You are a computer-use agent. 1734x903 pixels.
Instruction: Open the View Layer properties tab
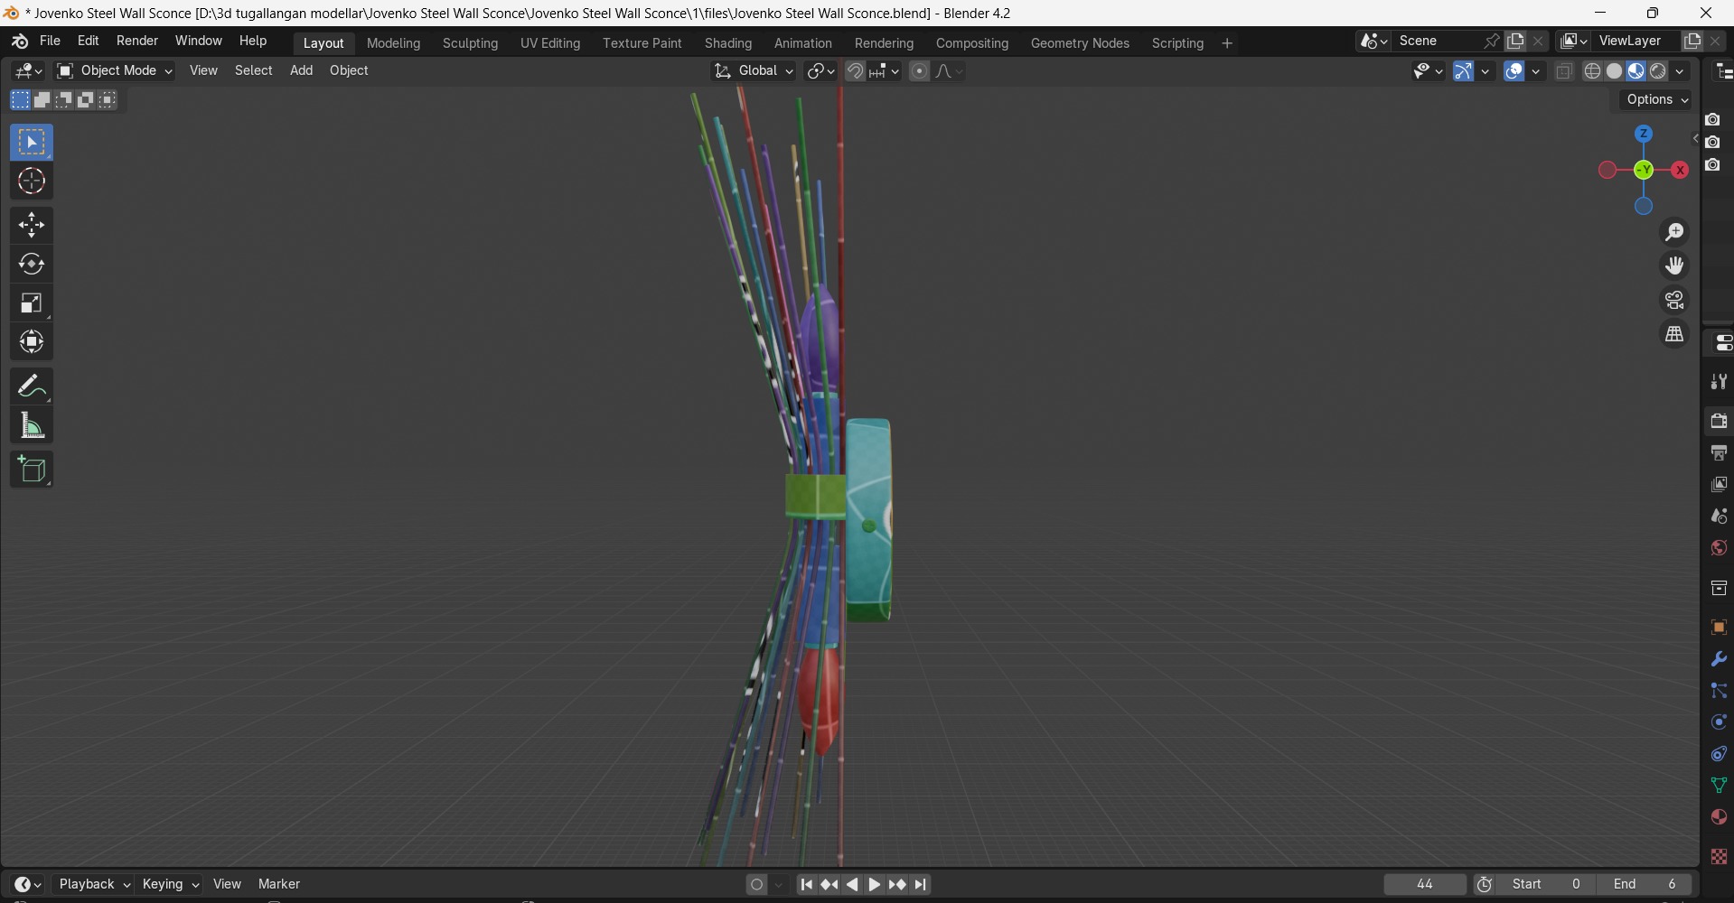tap(1719, 485)
